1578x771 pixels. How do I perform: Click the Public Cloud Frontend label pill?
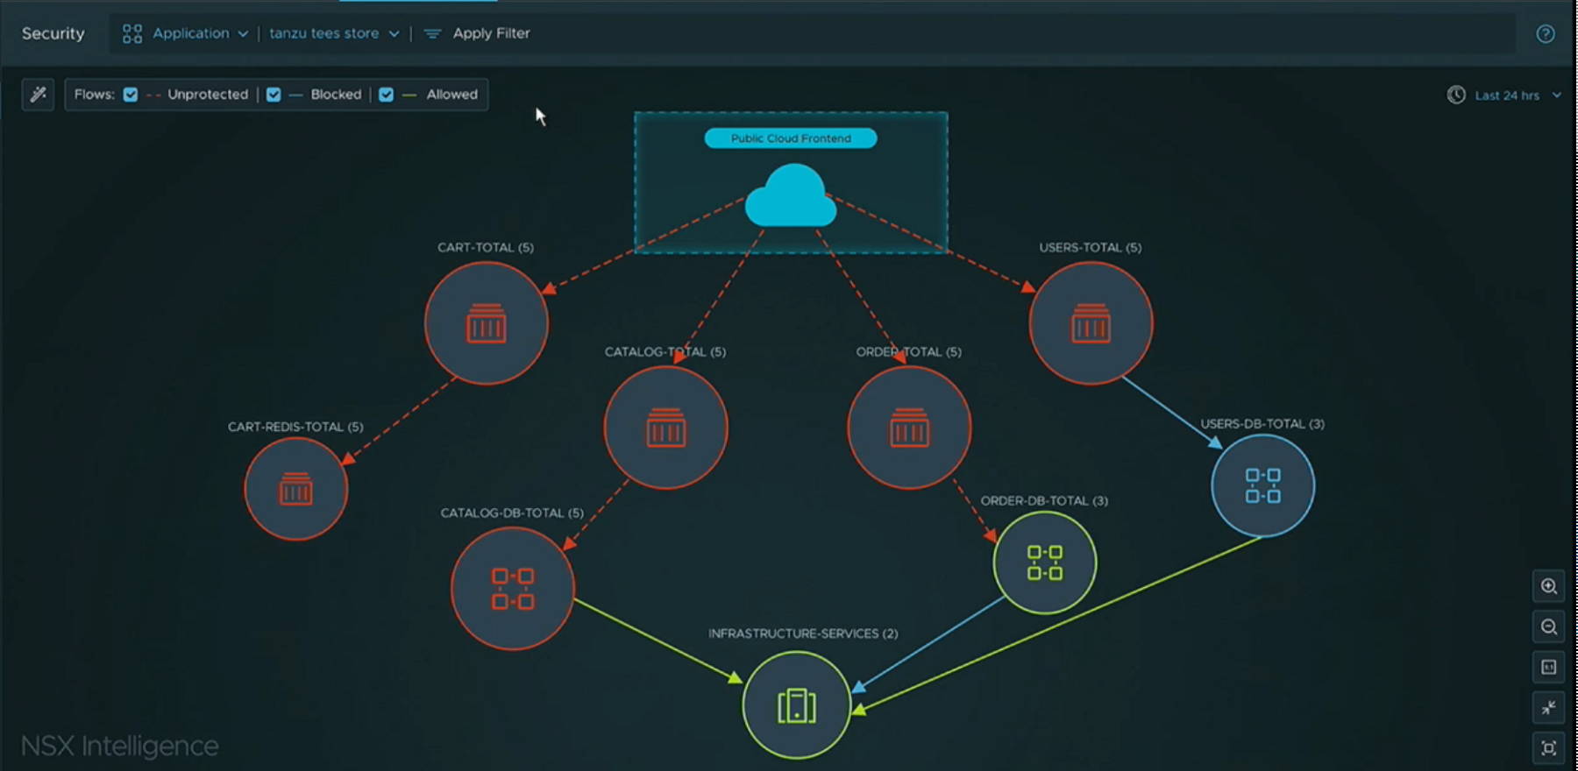791,138
